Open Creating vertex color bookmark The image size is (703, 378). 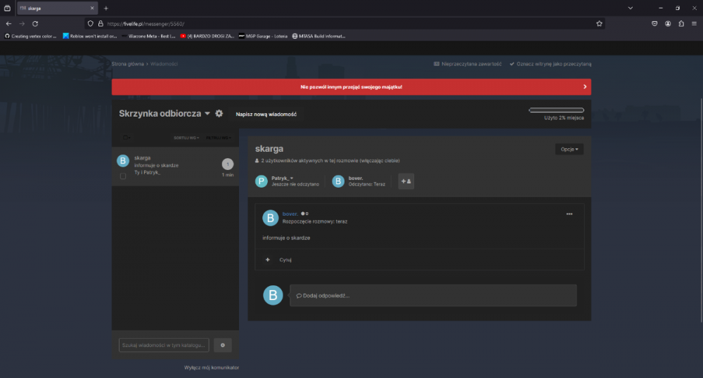[x=30, y=37]
